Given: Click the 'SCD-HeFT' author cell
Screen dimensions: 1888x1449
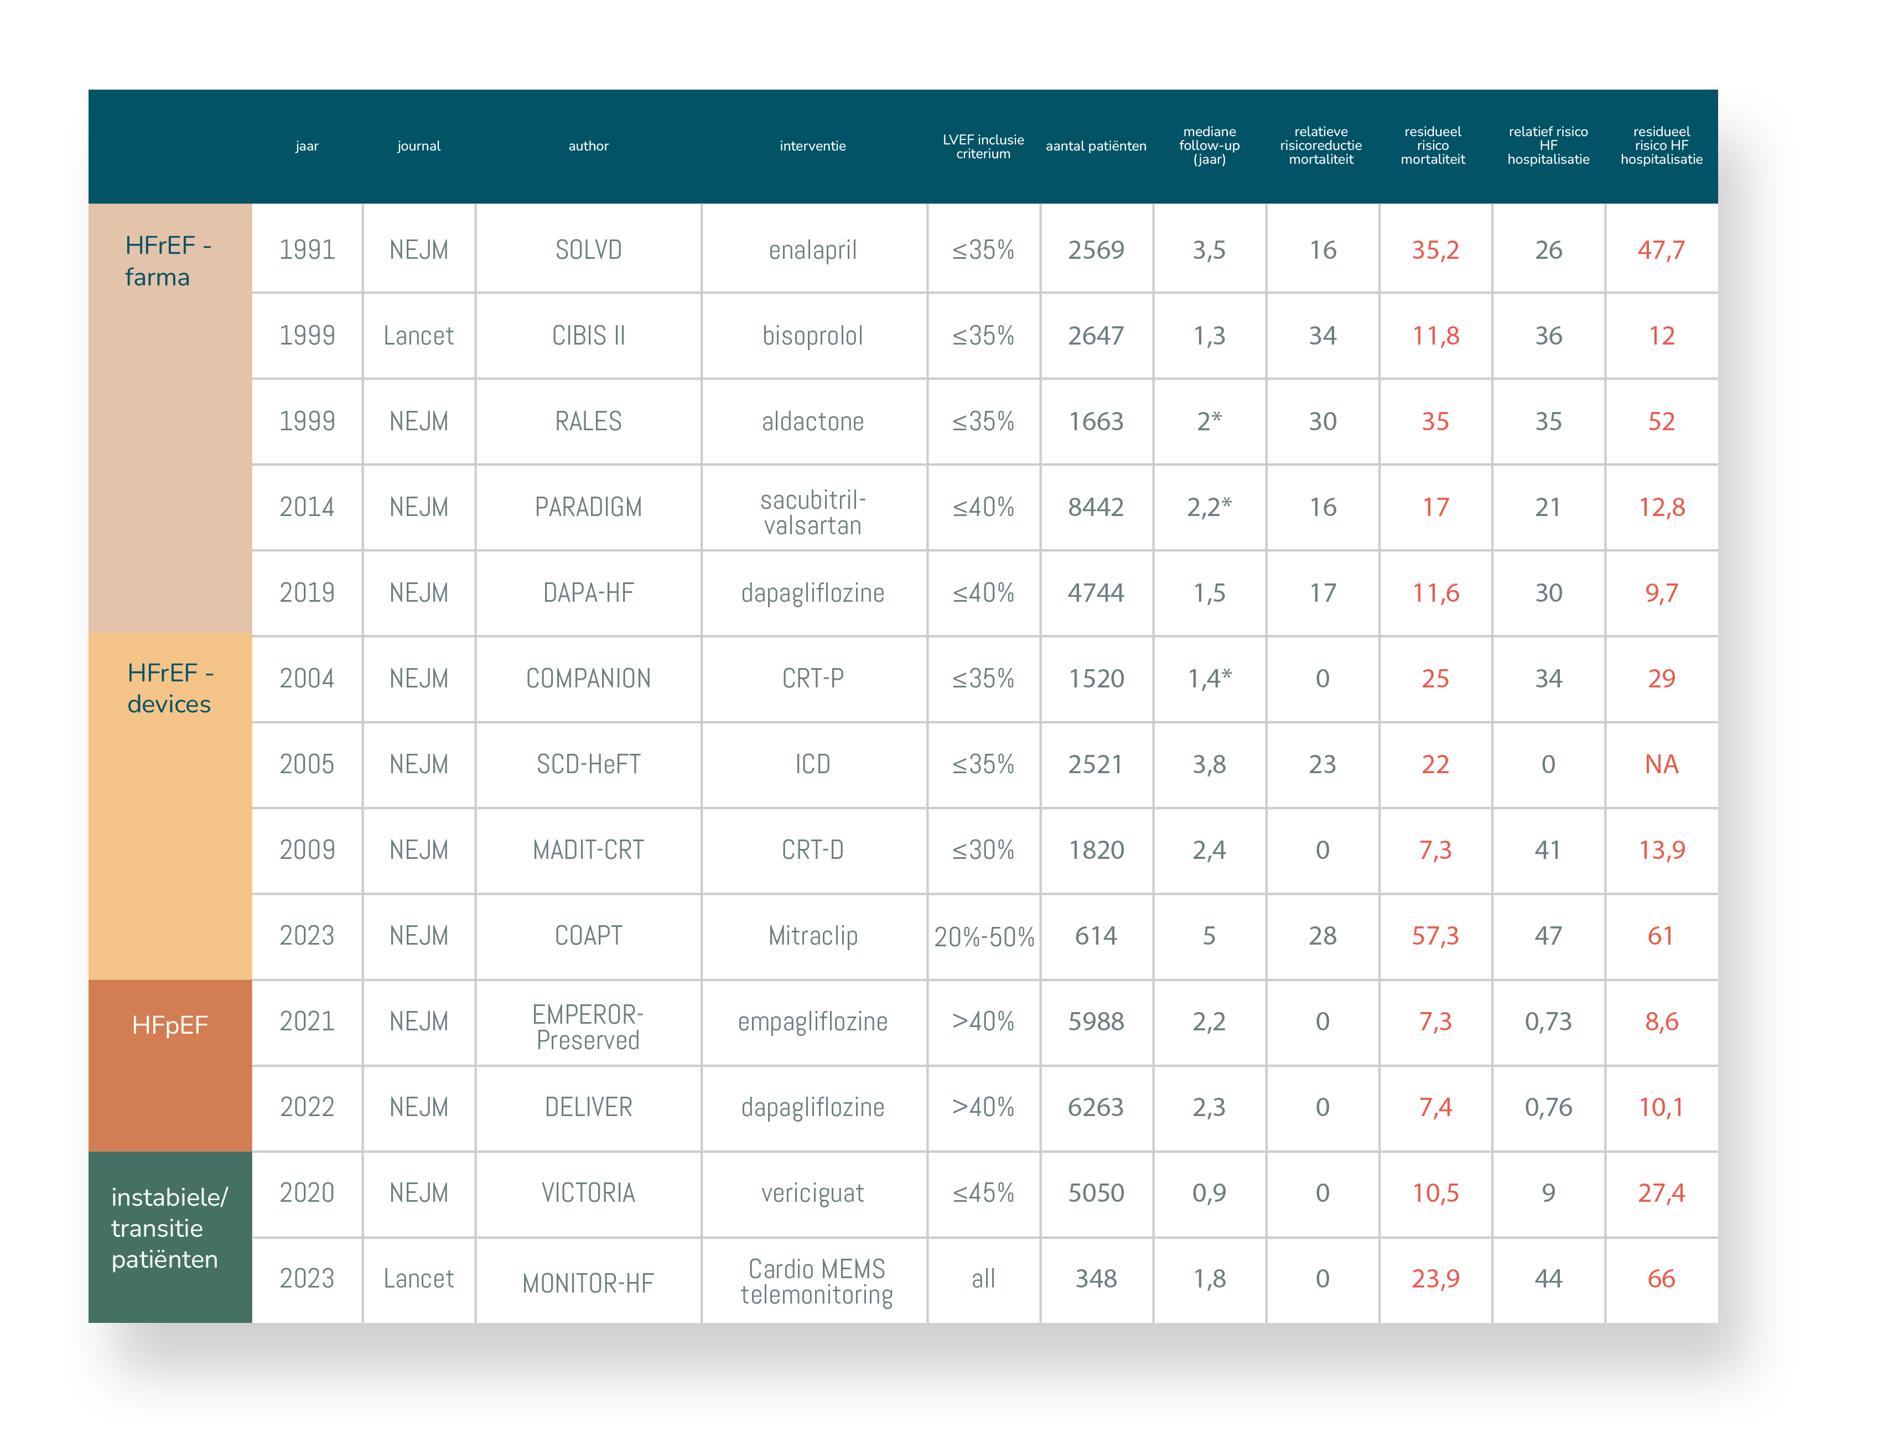Looking at the screenshot, I should [589, 764].
